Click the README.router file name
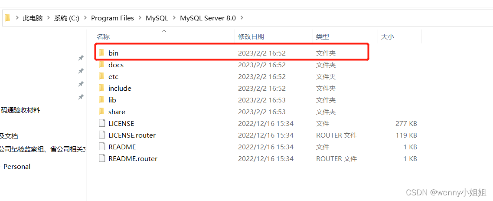 click(133, 158)
